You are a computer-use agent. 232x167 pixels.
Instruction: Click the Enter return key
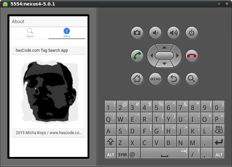[x=219, y=141]
